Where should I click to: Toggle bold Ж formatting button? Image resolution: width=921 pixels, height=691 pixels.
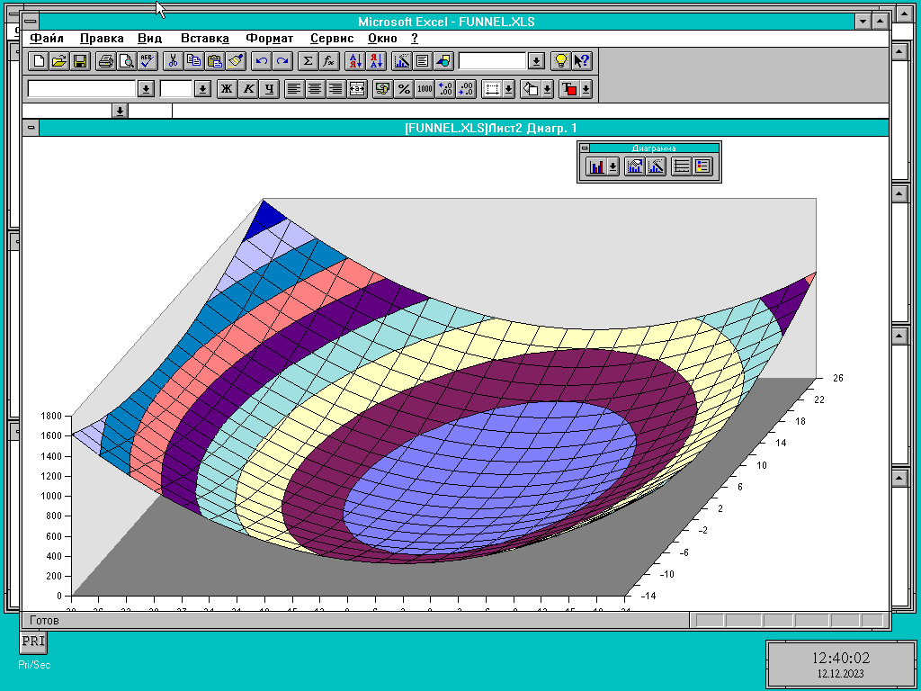[x=227, y=89]
